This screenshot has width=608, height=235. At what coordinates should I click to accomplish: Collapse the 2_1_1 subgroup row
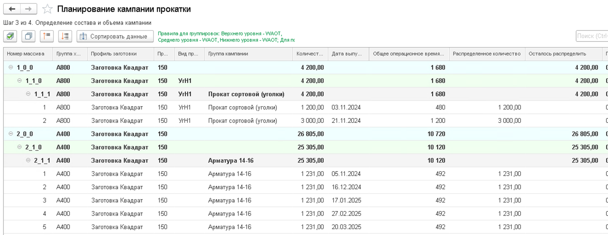[x=28, y=160]
